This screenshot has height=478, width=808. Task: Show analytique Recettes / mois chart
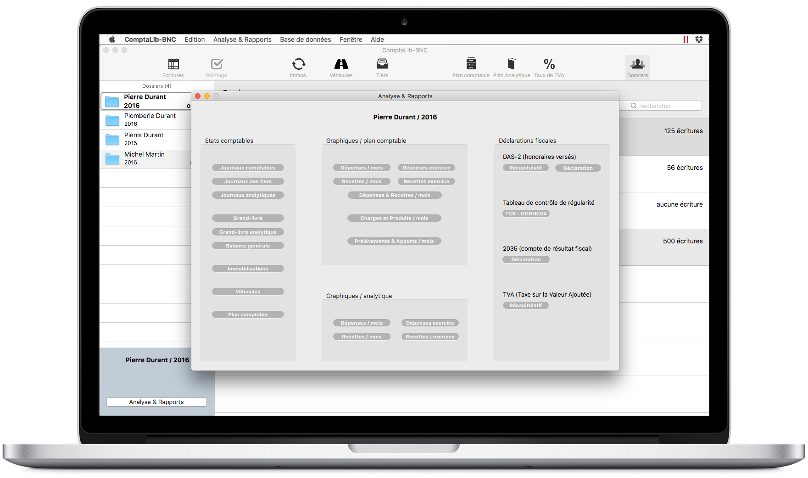362,337
